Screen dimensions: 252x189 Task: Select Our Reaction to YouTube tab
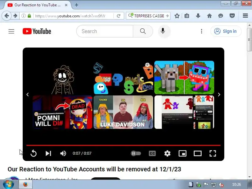pos(37,5)
